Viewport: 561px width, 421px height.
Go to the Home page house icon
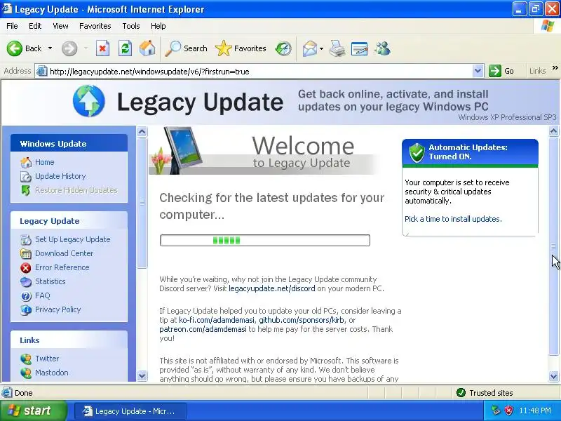pyautogui.click(x=147, y=48)
